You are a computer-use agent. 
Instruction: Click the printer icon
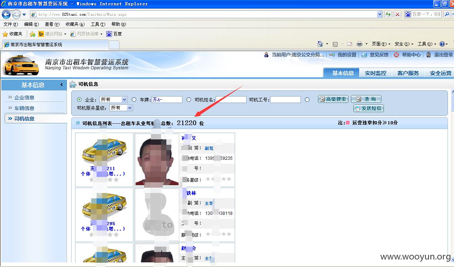click(360, 44)
